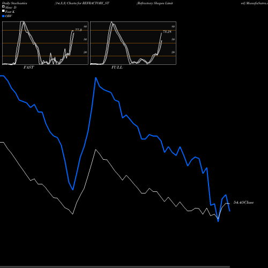Click the white close line's lowest trough
Screen dimensions: 268x268
click(x=218, y=219)
